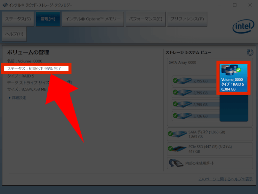This screenshot has width=258, height=194.
Task: Click the 内部の未使用ポート cable icon
Action: pos(175,163)
